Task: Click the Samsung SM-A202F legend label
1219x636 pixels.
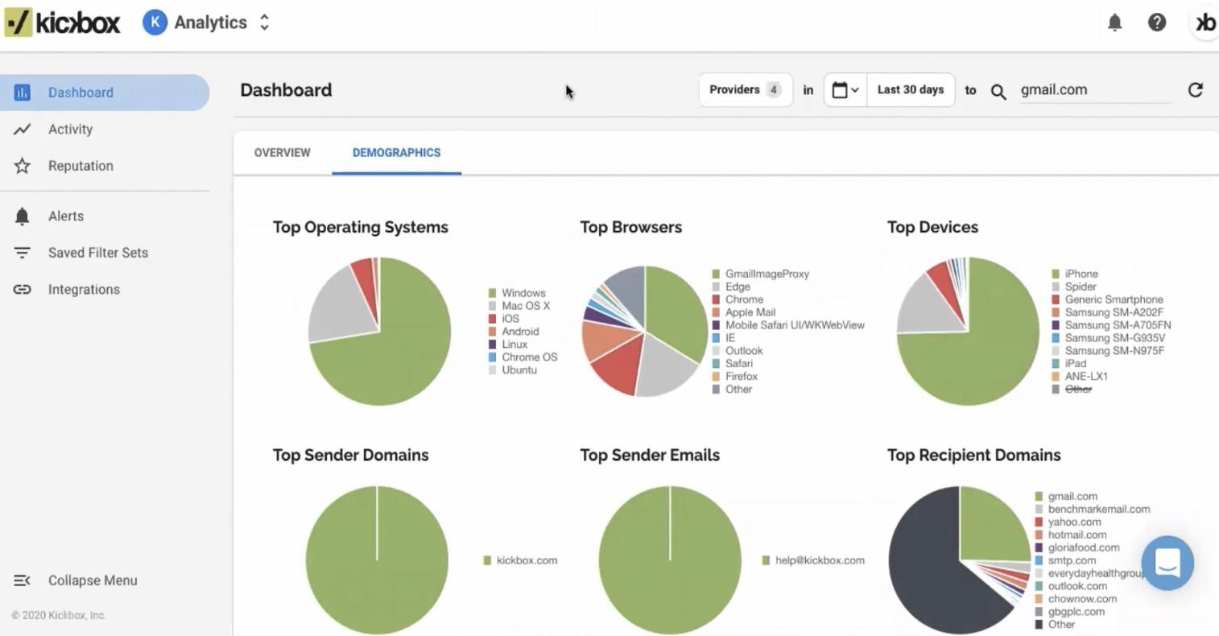Action: click(1114, 312)
